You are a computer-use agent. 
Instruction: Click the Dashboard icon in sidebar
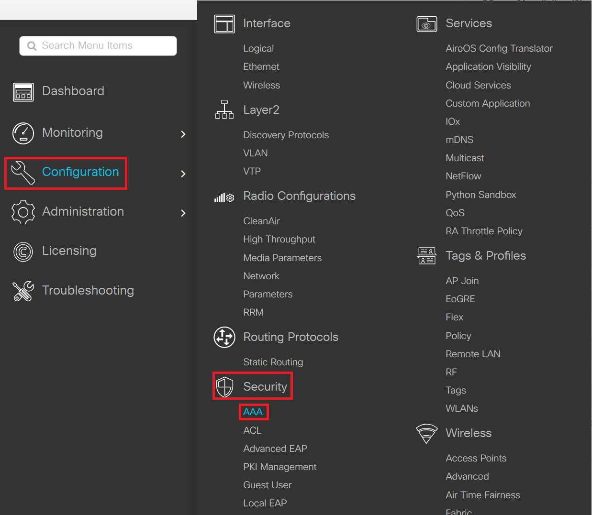click(23, 92)
